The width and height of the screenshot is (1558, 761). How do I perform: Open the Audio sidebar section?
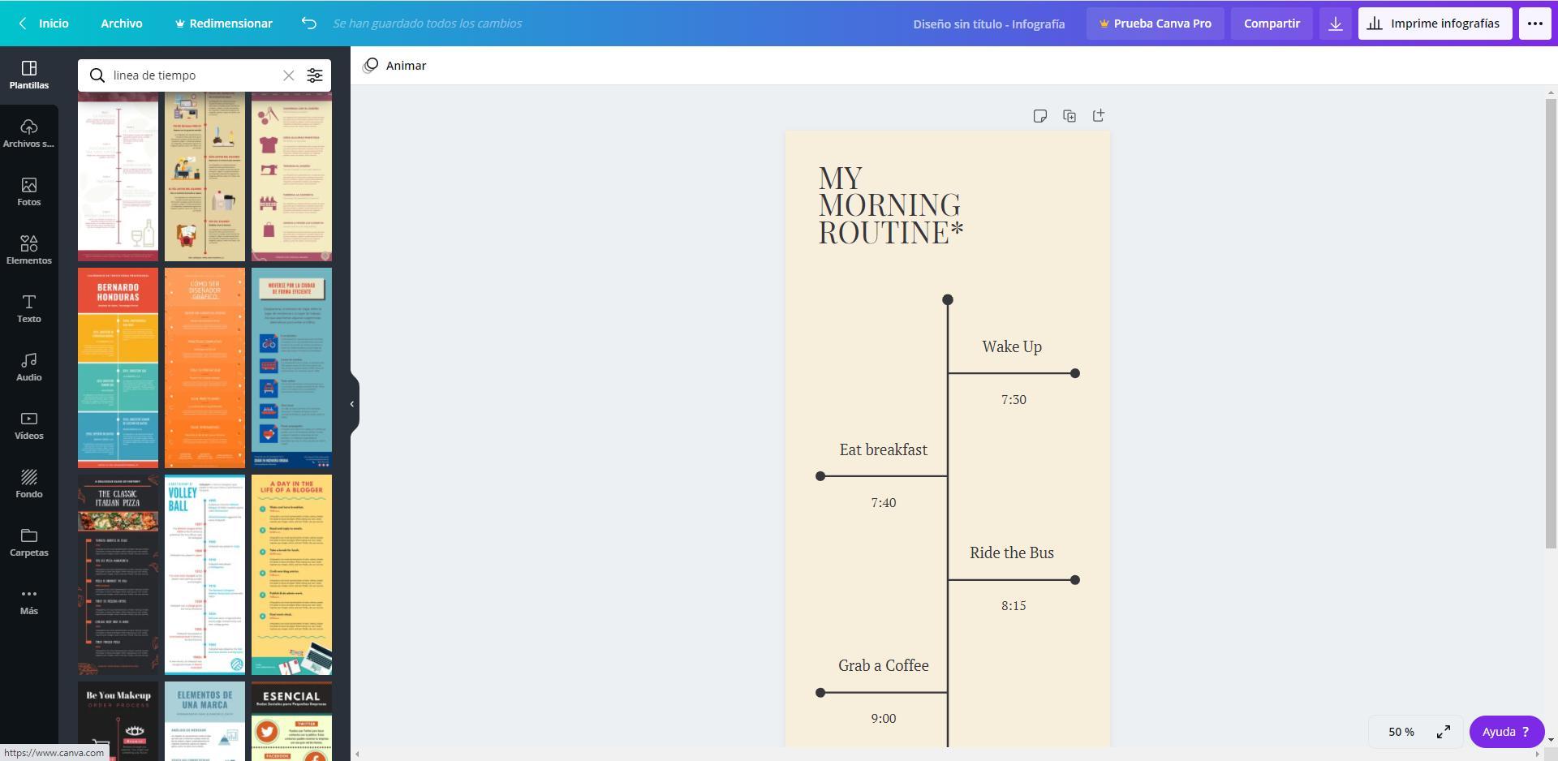pos(29,367)
